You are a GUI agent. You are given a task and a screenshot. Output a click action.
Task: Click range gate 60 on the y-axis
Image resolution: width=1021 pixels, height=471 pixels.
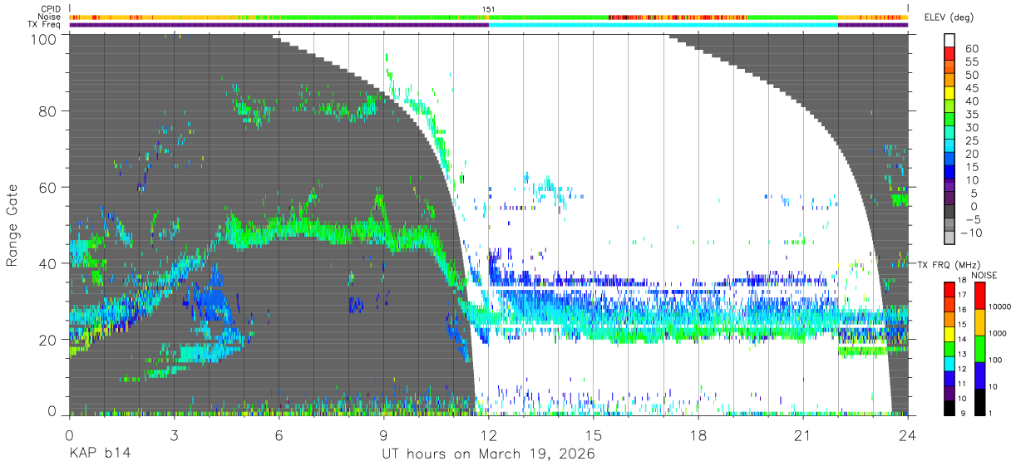[47, 188]
